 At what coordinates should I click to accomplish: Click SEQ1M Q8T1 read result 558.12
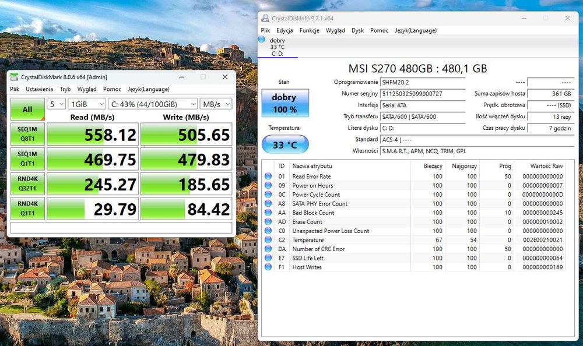pos(93,134)
